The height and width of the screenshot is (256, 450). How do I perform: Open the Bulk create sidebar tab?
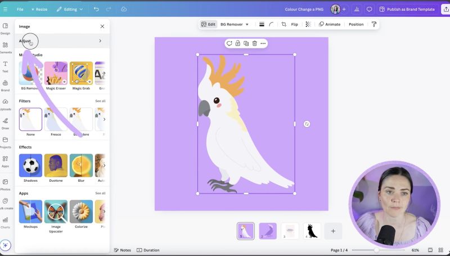tap(5, 204)
